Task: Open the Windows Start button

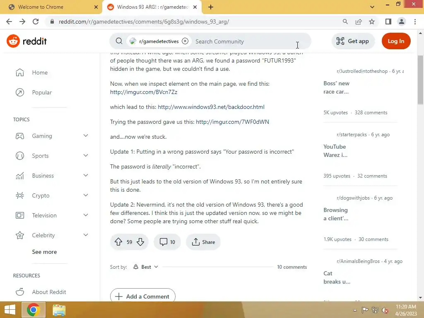Action: tap(10, 310)
